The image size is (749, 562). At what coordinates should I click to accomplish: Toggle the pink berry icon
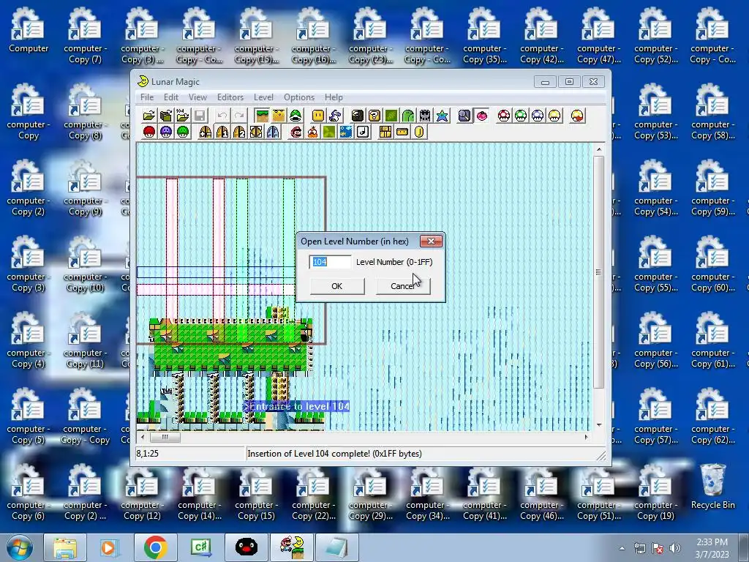tap(481, 116)
